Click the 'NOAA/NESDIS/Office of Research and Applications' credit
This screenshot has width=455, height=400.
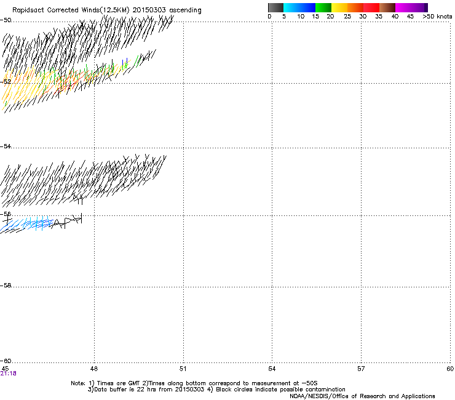click(362, 396)
